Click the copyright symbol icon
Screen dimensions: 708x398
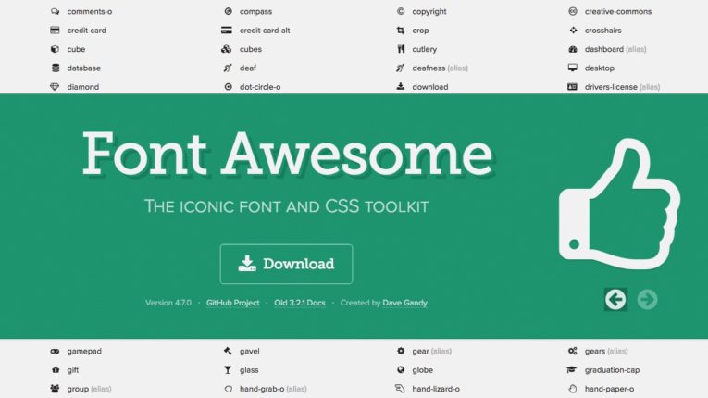pyautogui.click(x=401, y=11)
